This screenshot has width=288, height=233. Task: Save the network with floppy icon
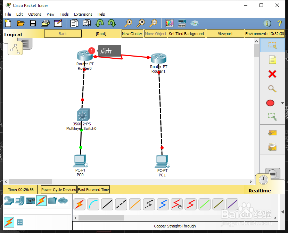click(x=33, y=23)
